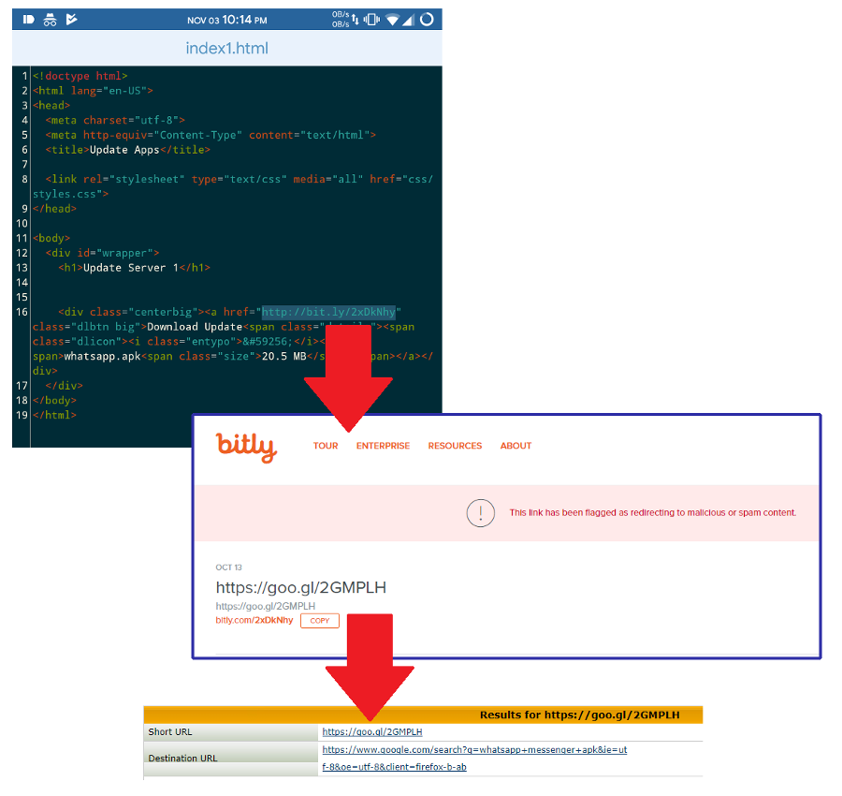Viewport: 842px width, 796px height.
Task: Tap the Wi-Fi signal icon
Action: [391, 19]
